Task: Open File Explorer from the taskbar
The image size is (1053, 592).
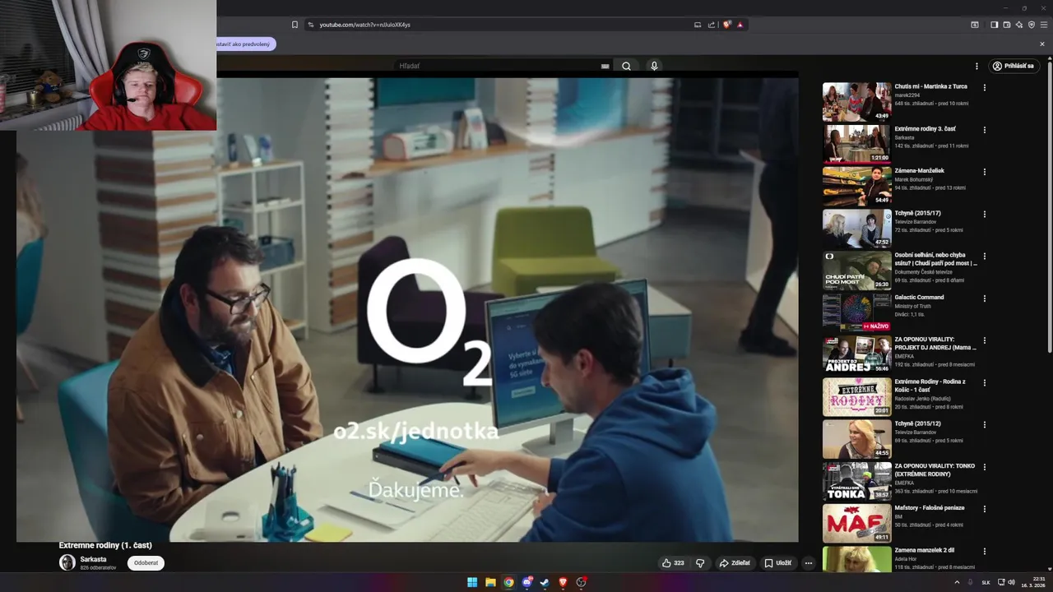Action: [490, 582]
